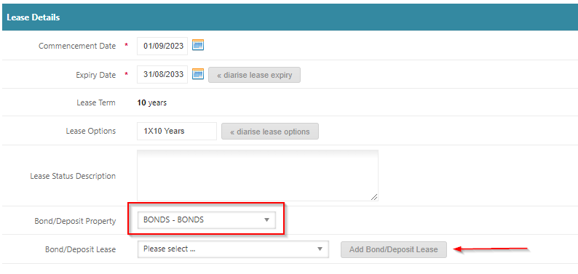Open calendar picker for Commencement Date
The height and width of the screenshot is (274, 578).
[x=198, y=45]
